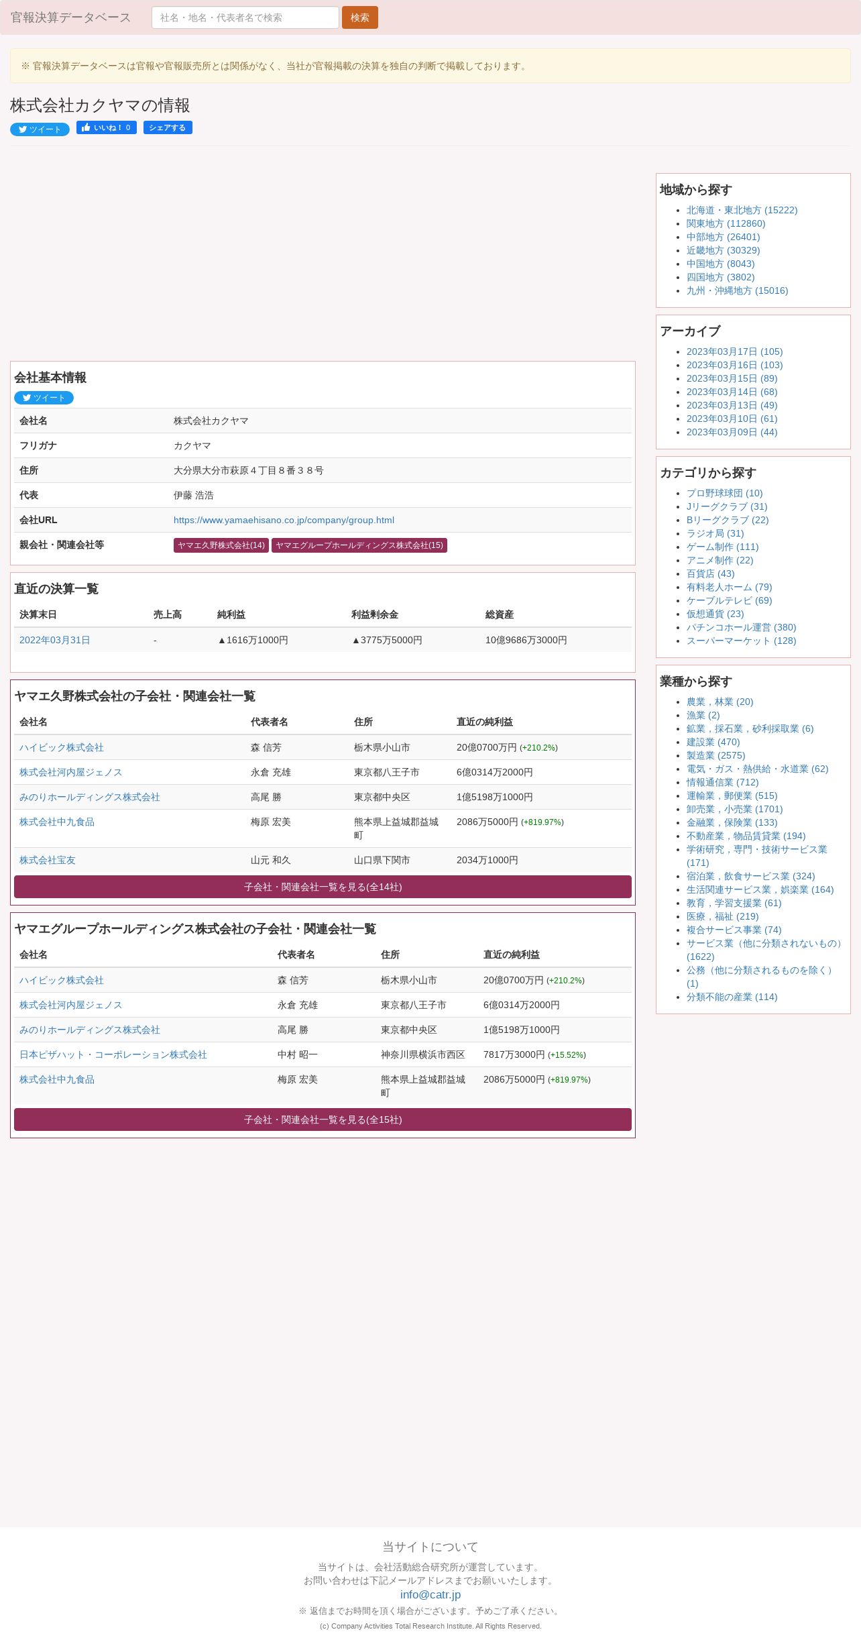Click the top Tweet button under the title
Image resolution: width=861 pixels, height=1638 pixels.
[40, 129]
